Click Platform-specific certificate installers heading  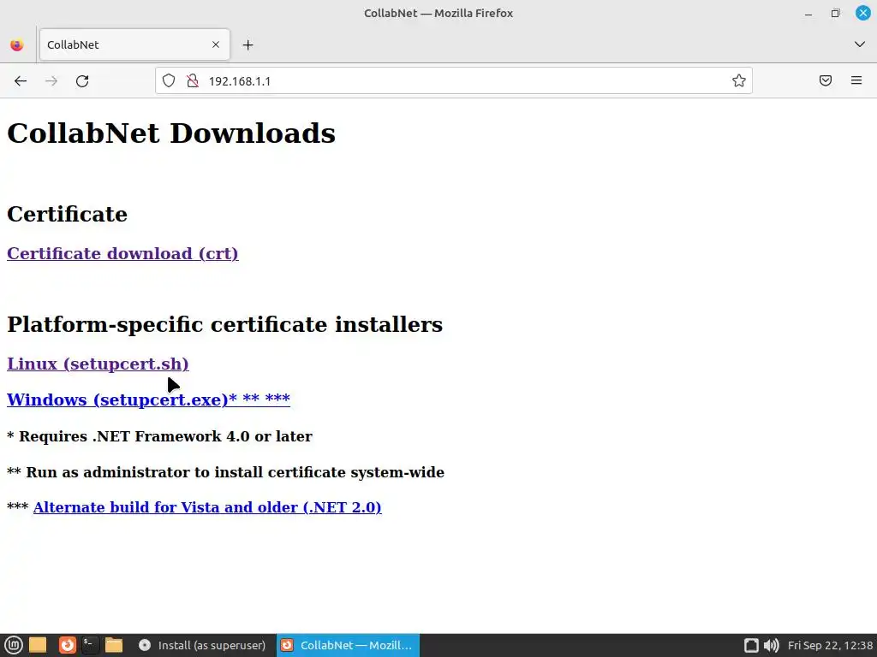pyautogui.click(x=225, y=324)
